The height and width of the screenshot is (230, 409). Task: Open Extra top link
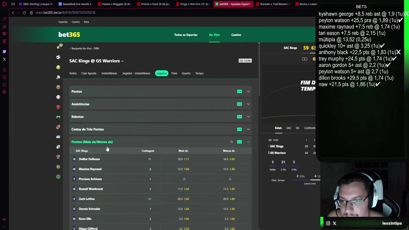tap(86, 22)
